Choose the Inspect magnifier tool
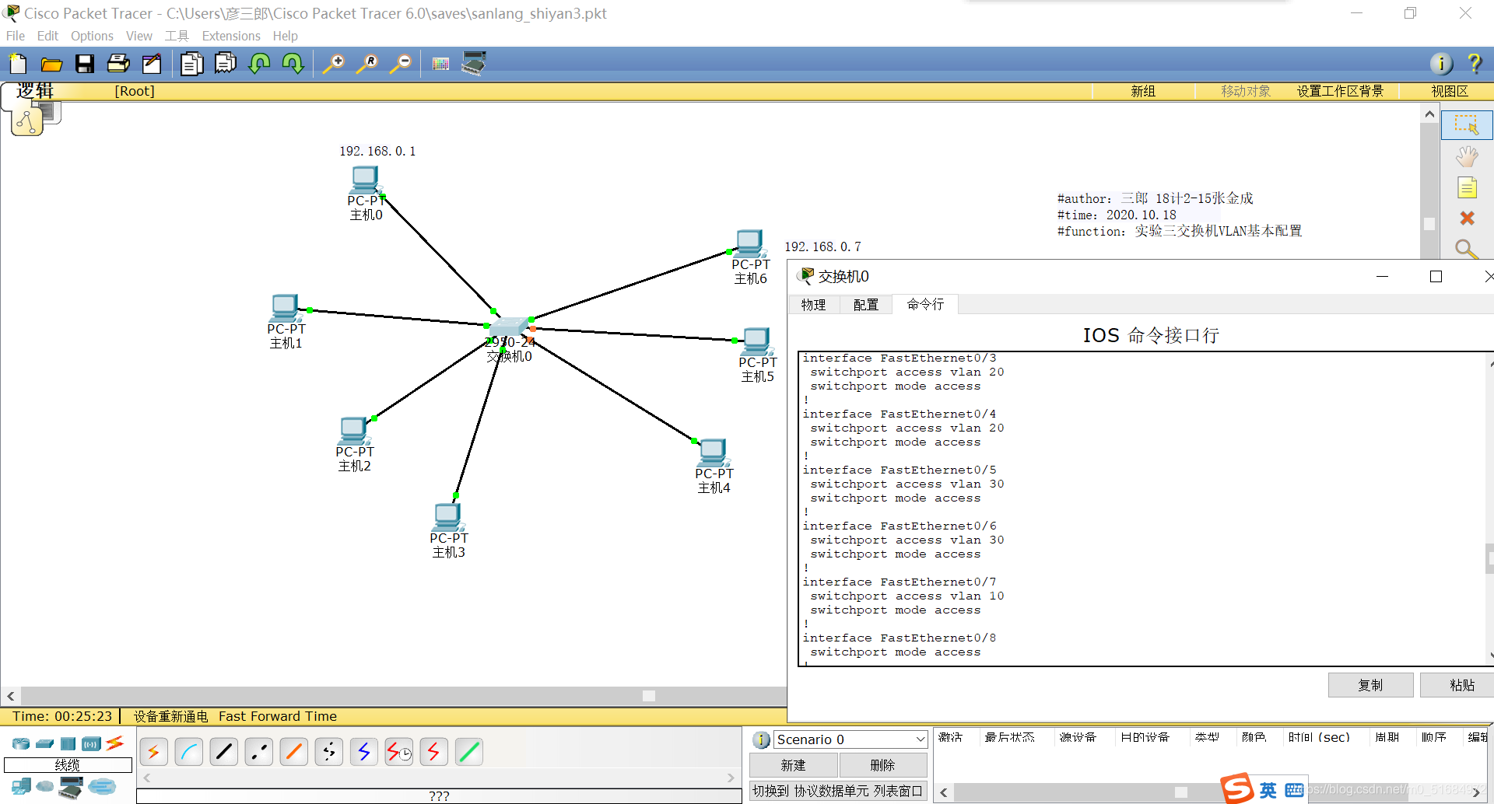The image size is (1494, 804). pyautogui.click(x=1467, y=249)
